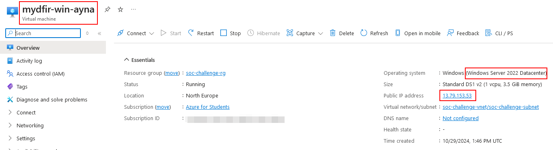This screenshot has height=150, width=553.
Task: Expand the Connect dropdown arrow in toolbar
Action: coord(152,34)
